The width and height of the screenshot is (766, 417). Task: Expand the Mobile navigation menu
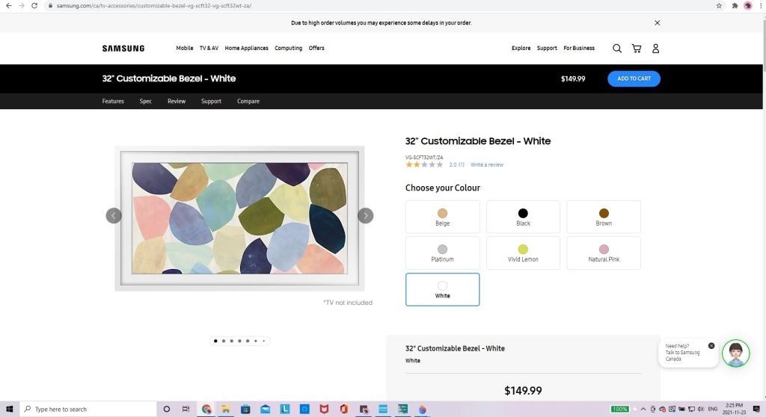(185, 49)
